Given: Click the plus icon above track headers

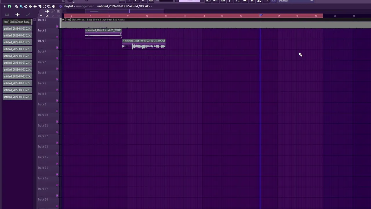Looking at the screenshot, I should tap(41, 15).
